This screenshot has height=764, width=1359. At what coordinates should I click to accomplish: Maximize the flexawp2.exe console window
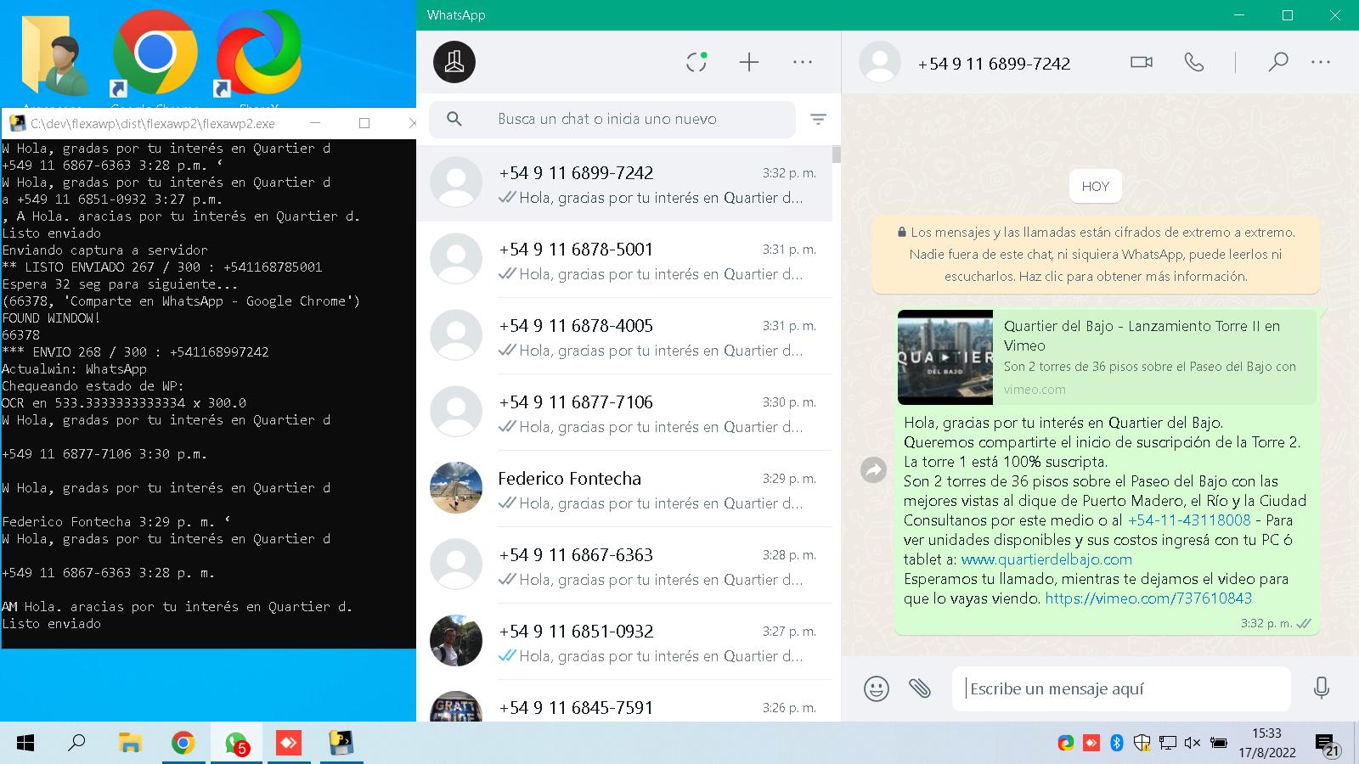[364, 123]
